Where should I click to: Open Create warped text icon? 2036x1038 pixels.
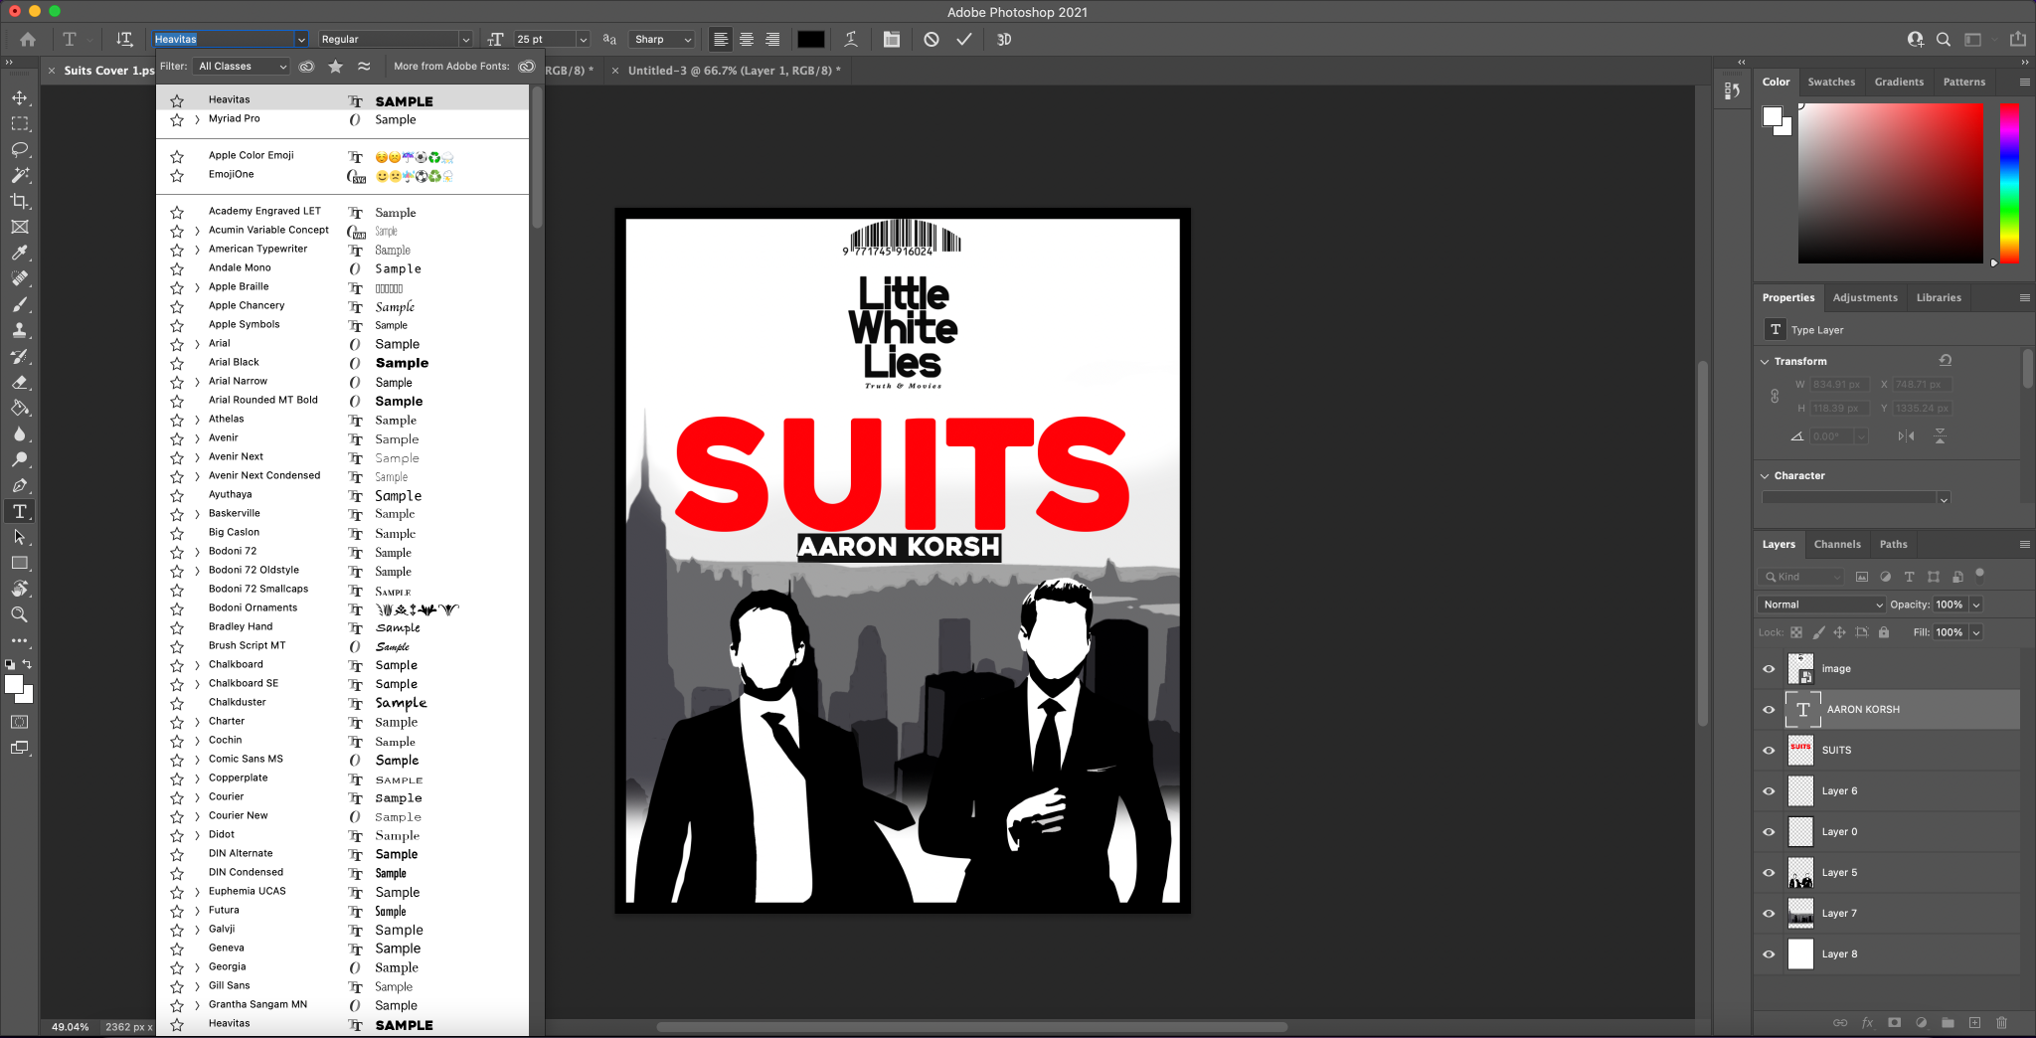click(x=851, y=39)
